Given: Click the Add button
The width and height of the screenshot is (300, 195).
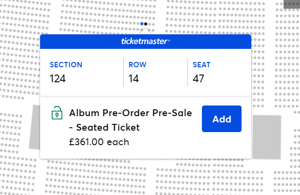Looking at the screenshot, I should point(221,119).
